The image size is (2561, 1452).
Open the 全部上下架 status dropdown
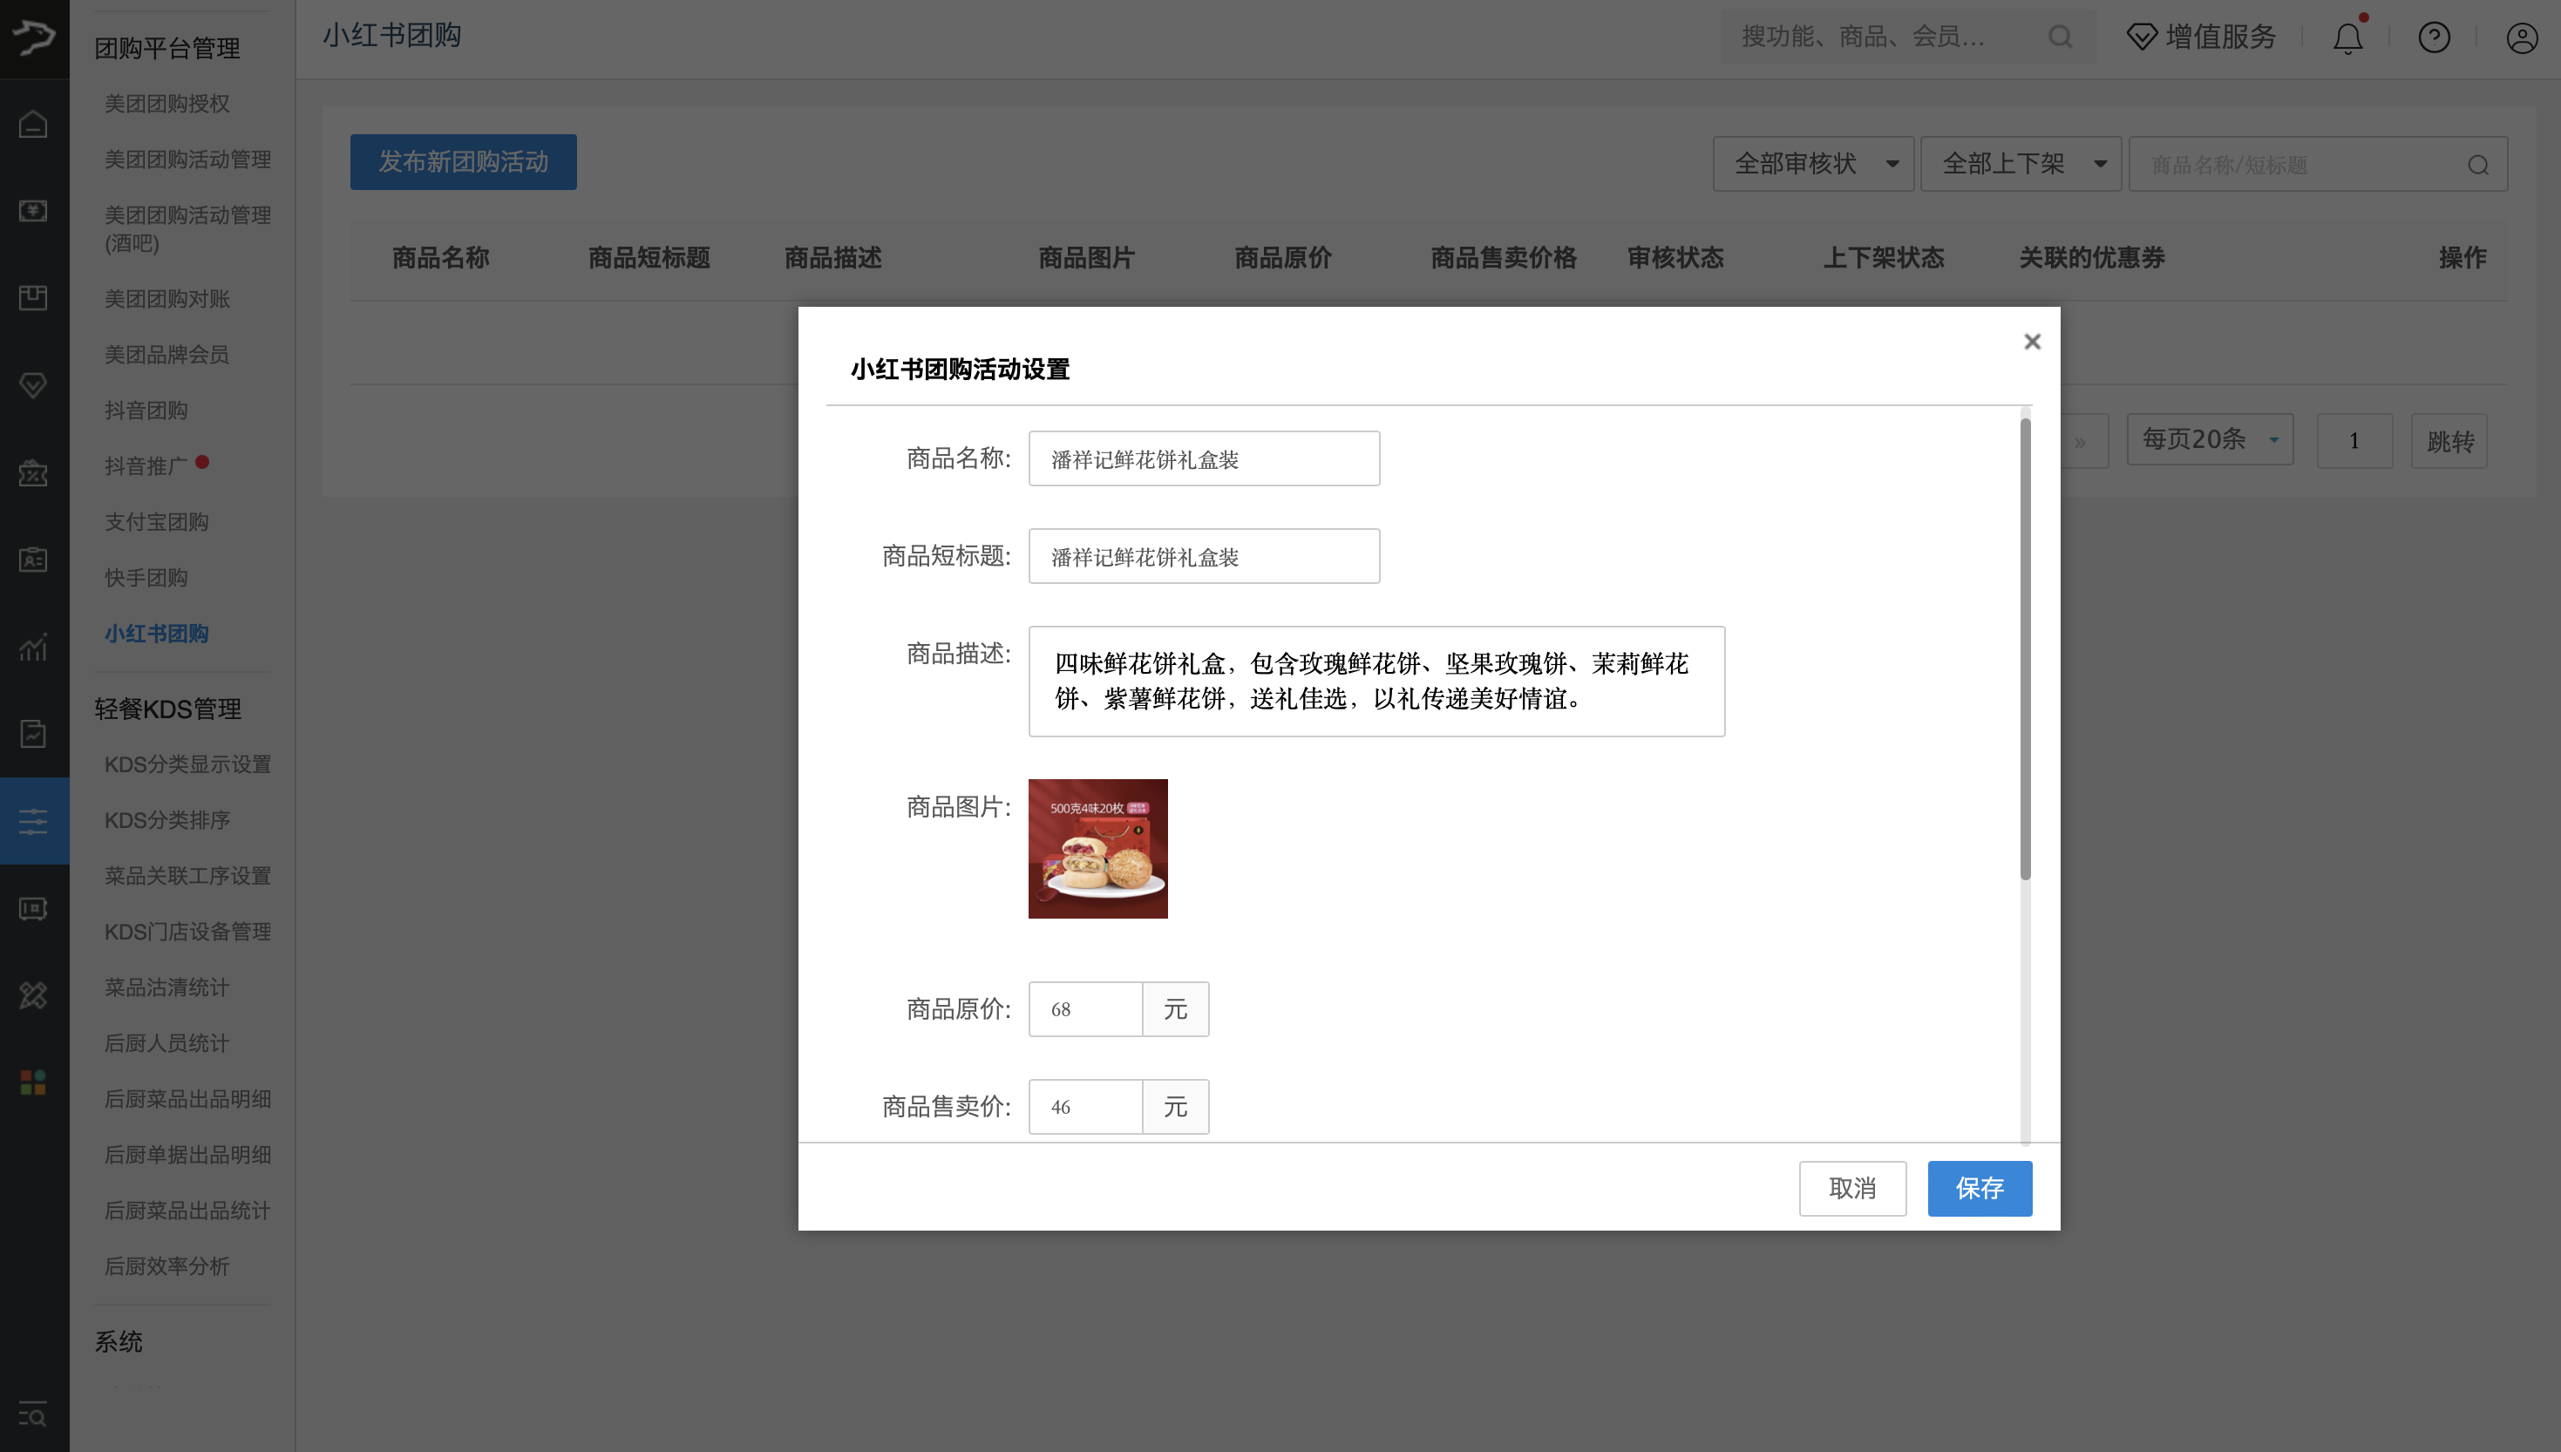(2021, 163)
